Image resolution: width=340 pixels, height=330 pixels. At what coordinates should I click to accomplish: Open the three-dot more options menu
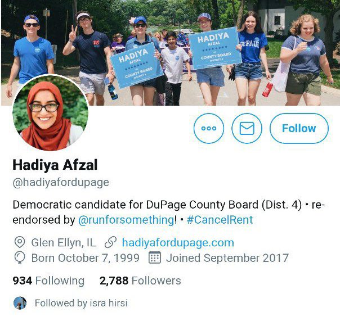tap(209, 128)
